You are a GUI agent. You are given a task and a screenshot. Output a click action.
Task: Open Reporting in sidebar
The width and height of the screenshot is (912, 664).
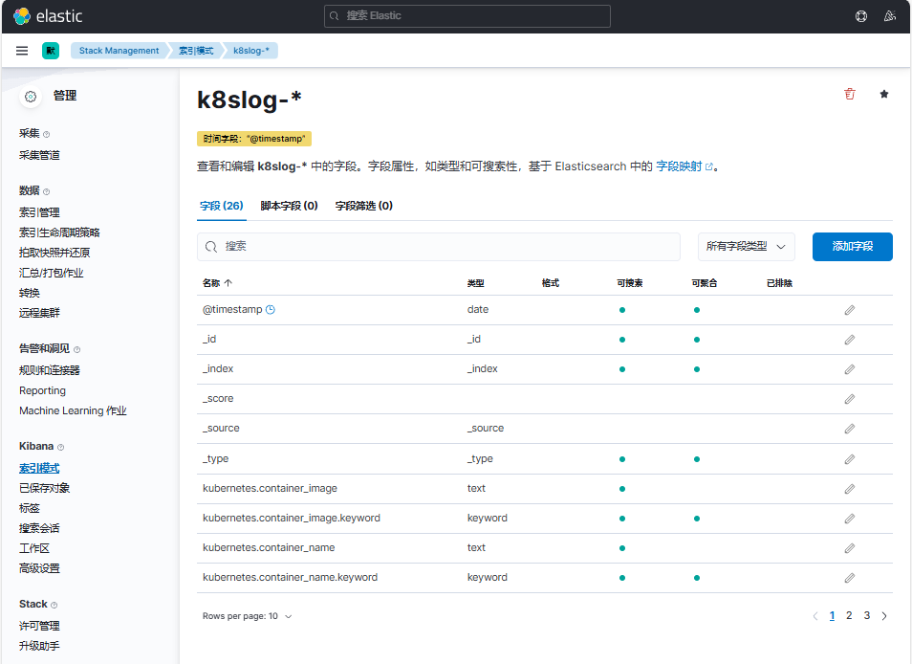click(x=42, y=390)
